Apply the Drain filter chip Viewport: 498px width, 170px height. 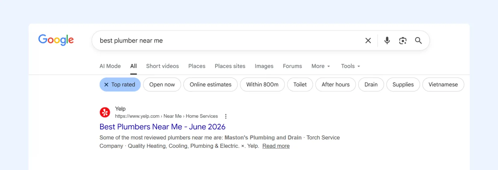[x=371, y=85]
